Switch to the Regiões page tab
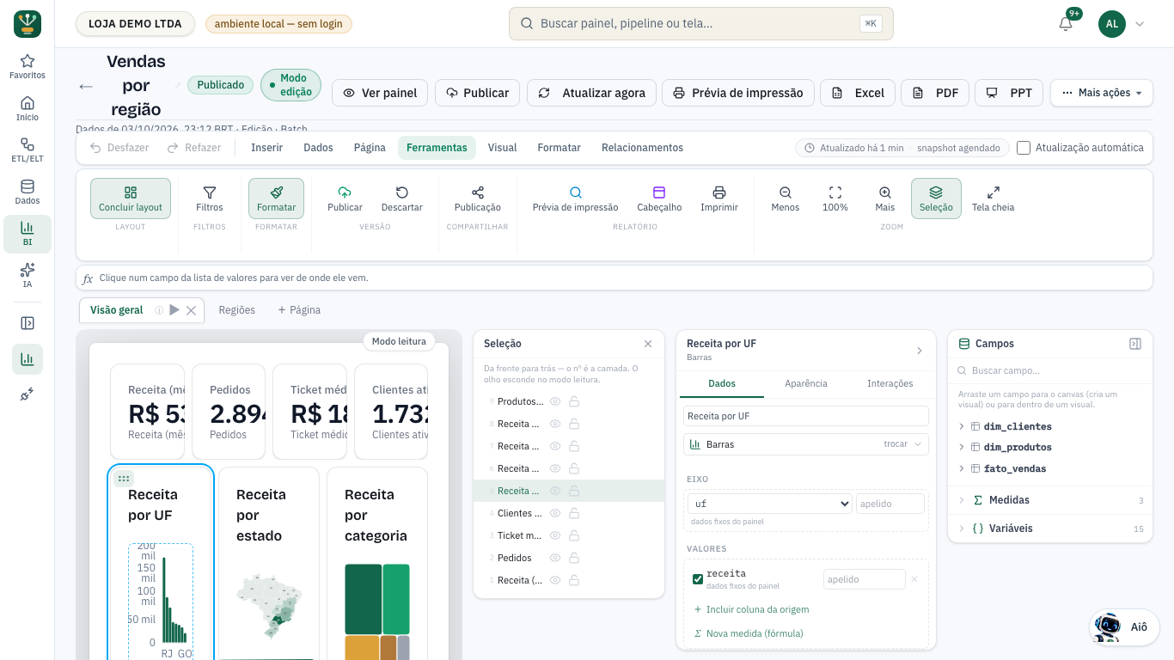 [x=236, y=310]
